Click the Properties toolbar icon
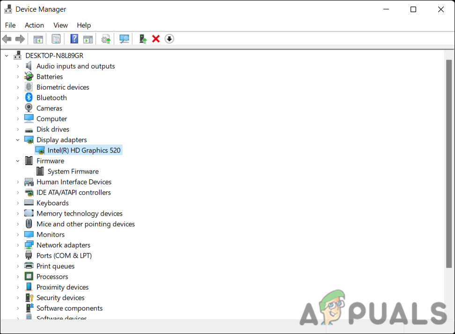455x334 pixels. pyautogui.click(x=56, y=39)
